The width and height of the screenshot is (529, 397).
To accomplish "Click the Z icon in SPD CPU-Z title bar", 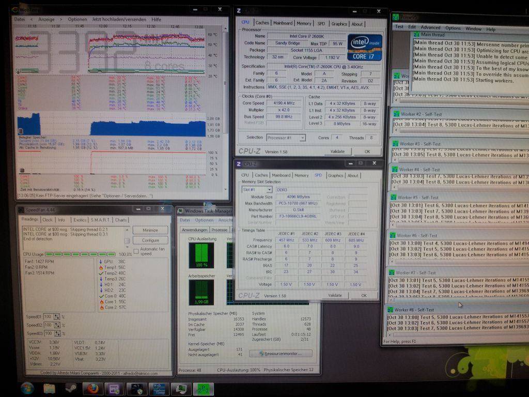I will [239, 164].
